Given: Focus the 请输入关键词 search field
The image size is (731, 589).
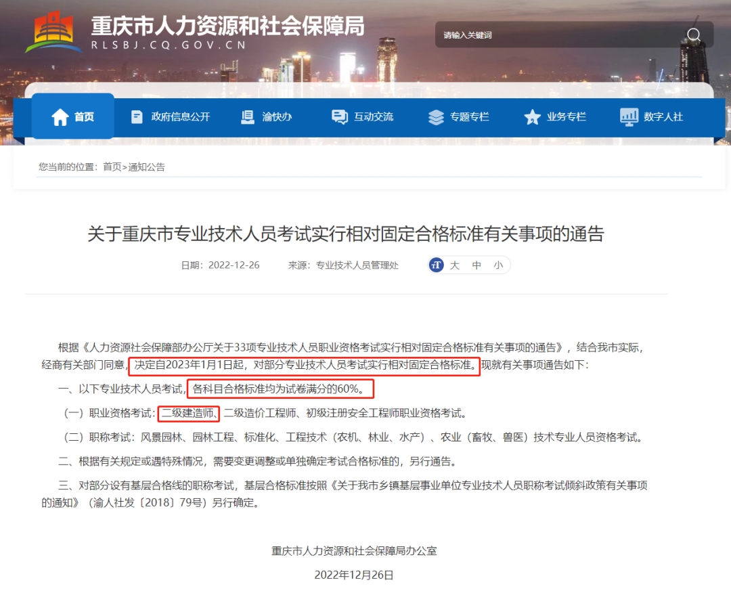Looking at the screenshot, I should pyautogui.click(x=560, y=35).
